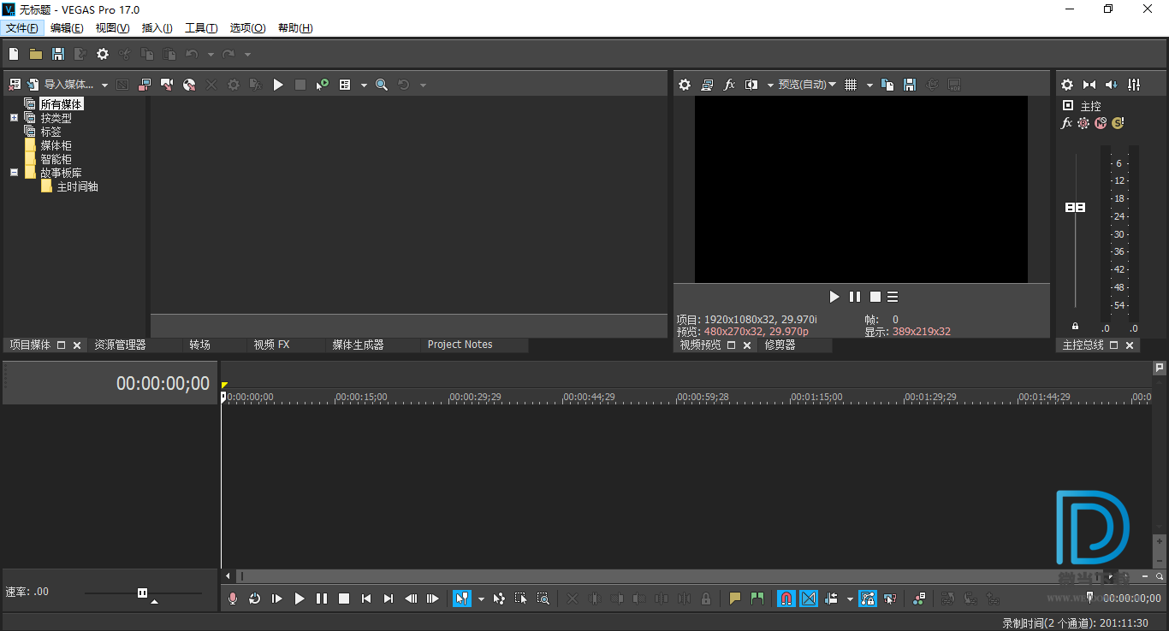
Task: Save the project with the floppy disk icon
Action: (x=58, y=54)
